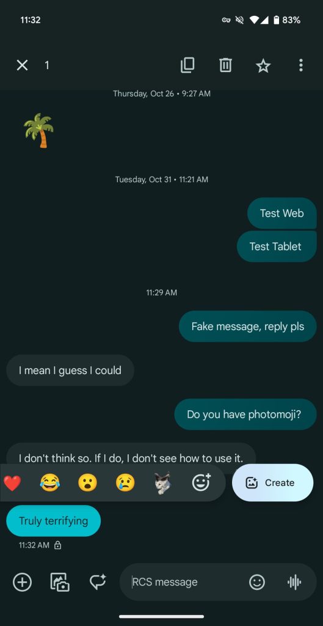This screenshot has width=323, height=626.
Task: React with the cat photomoji
Action: 162,483
